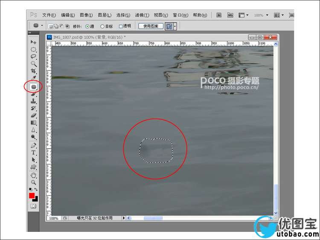The width and height of the screenshot is (320, 240).
Task: Click the Subtract from selection icon
Action: coord(61,26)
